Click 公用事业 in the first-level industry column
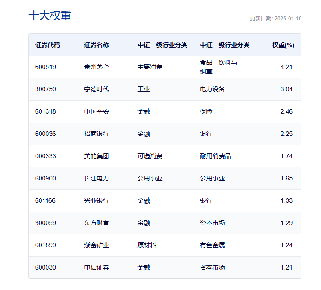321x290 pixels. click(150, 179)
